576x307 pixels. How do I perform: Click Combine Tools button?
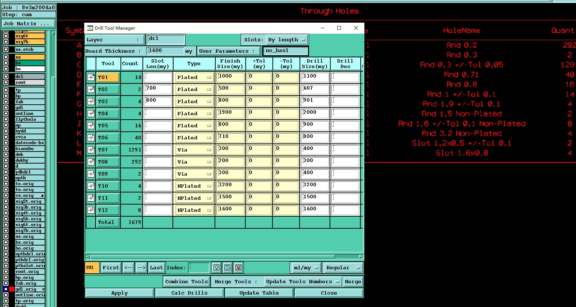186,281
